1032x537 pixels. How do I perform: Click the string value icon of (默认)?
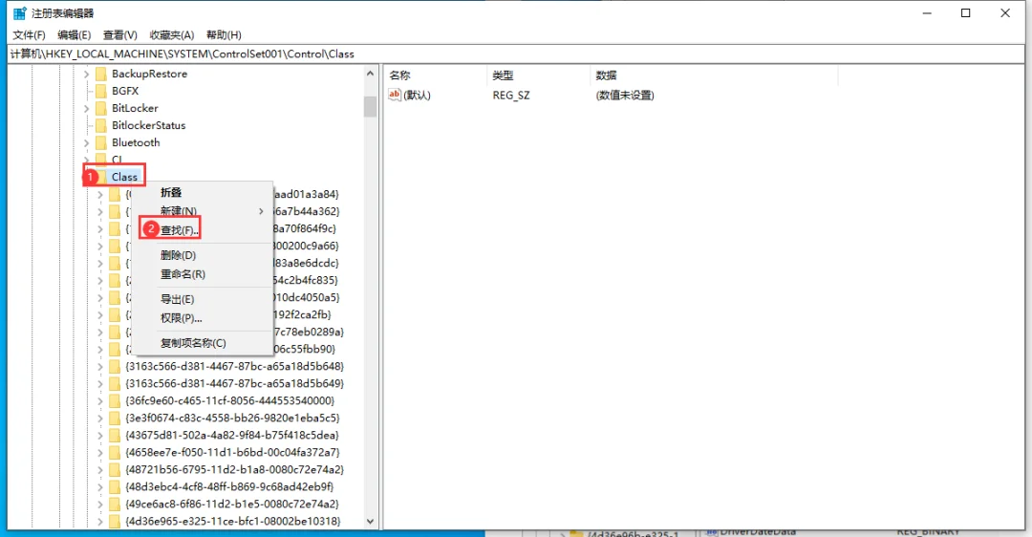click(x=395, y=95)
